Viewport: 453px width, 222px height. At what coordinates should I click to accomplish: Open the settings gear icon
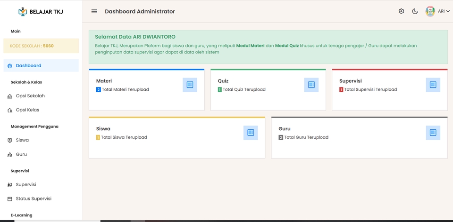(x=401, y=11)
